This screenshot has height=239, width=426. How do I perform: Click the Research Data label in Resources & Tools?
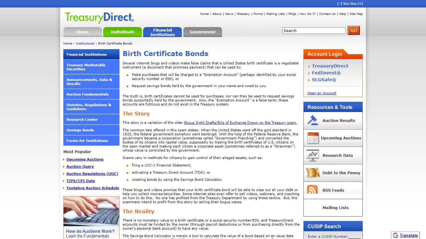[x=337, y=155]
